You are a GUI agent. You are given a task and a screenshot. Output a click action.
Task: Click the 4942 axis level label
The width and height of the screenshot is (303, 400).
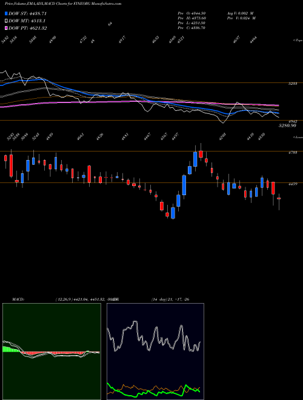click(293, 121)
